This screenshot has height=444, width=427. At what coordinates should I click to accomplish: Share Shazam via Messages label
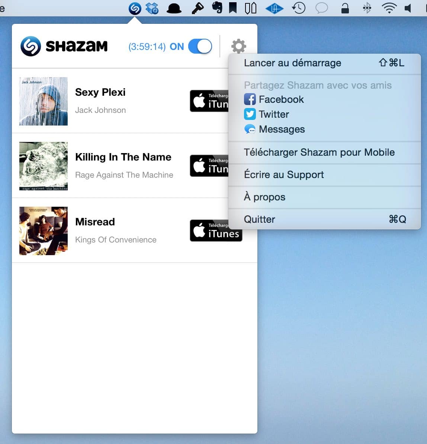click(x=282, y=129)
